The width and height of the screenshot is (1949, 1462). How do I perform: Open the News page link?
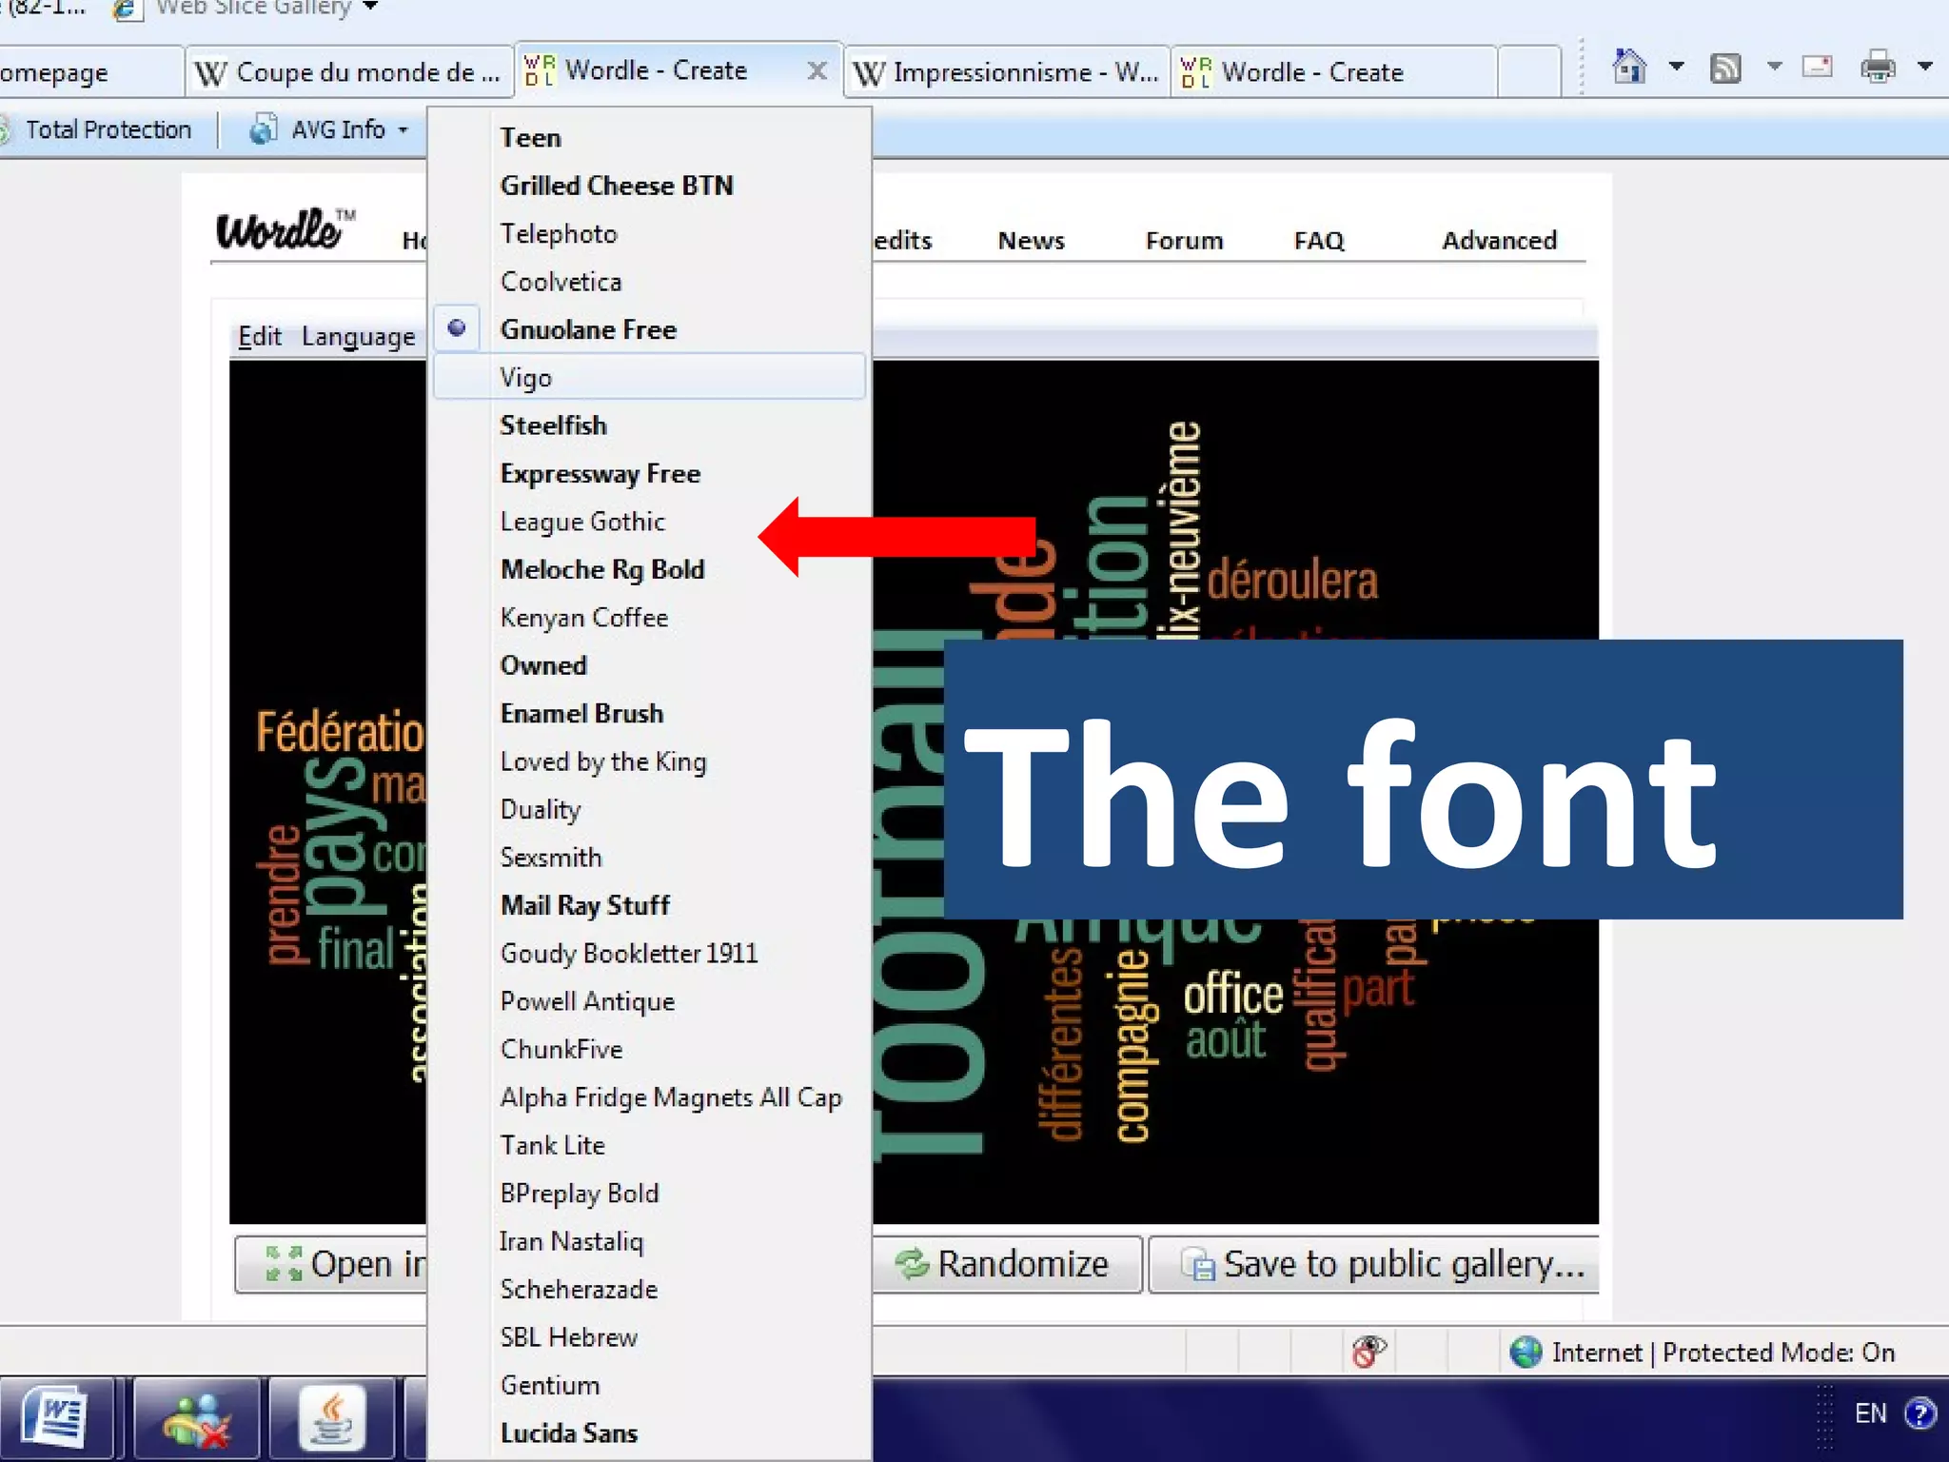pos(1031,241)
